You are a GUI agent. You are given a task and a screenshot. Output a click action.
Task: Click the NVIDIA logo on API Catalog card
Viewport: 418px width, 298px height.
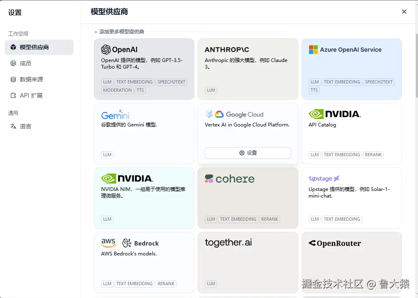coord(335,114)
